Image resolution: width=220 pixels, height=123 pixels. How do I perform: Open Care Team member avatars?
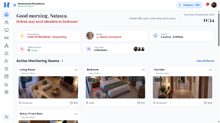[x=139, y=49]
